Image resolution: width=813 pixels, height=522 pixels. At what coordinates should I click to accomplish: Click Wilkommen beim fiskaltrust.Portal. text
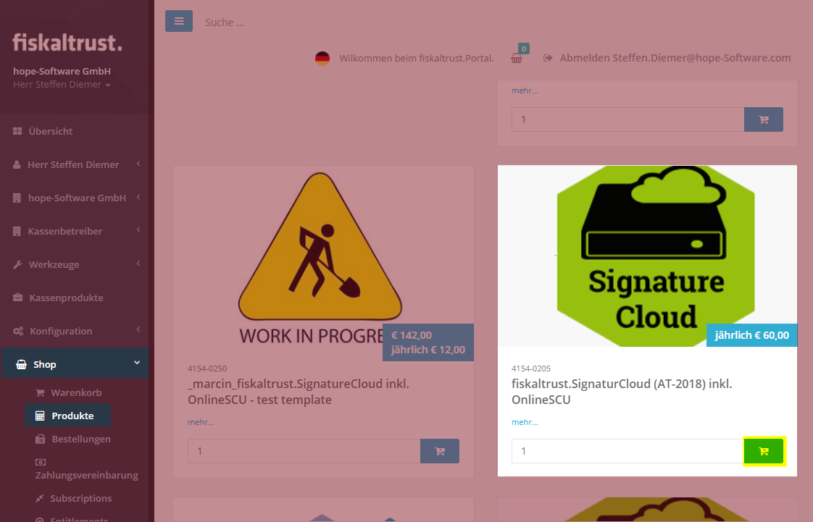pos(417,58)
